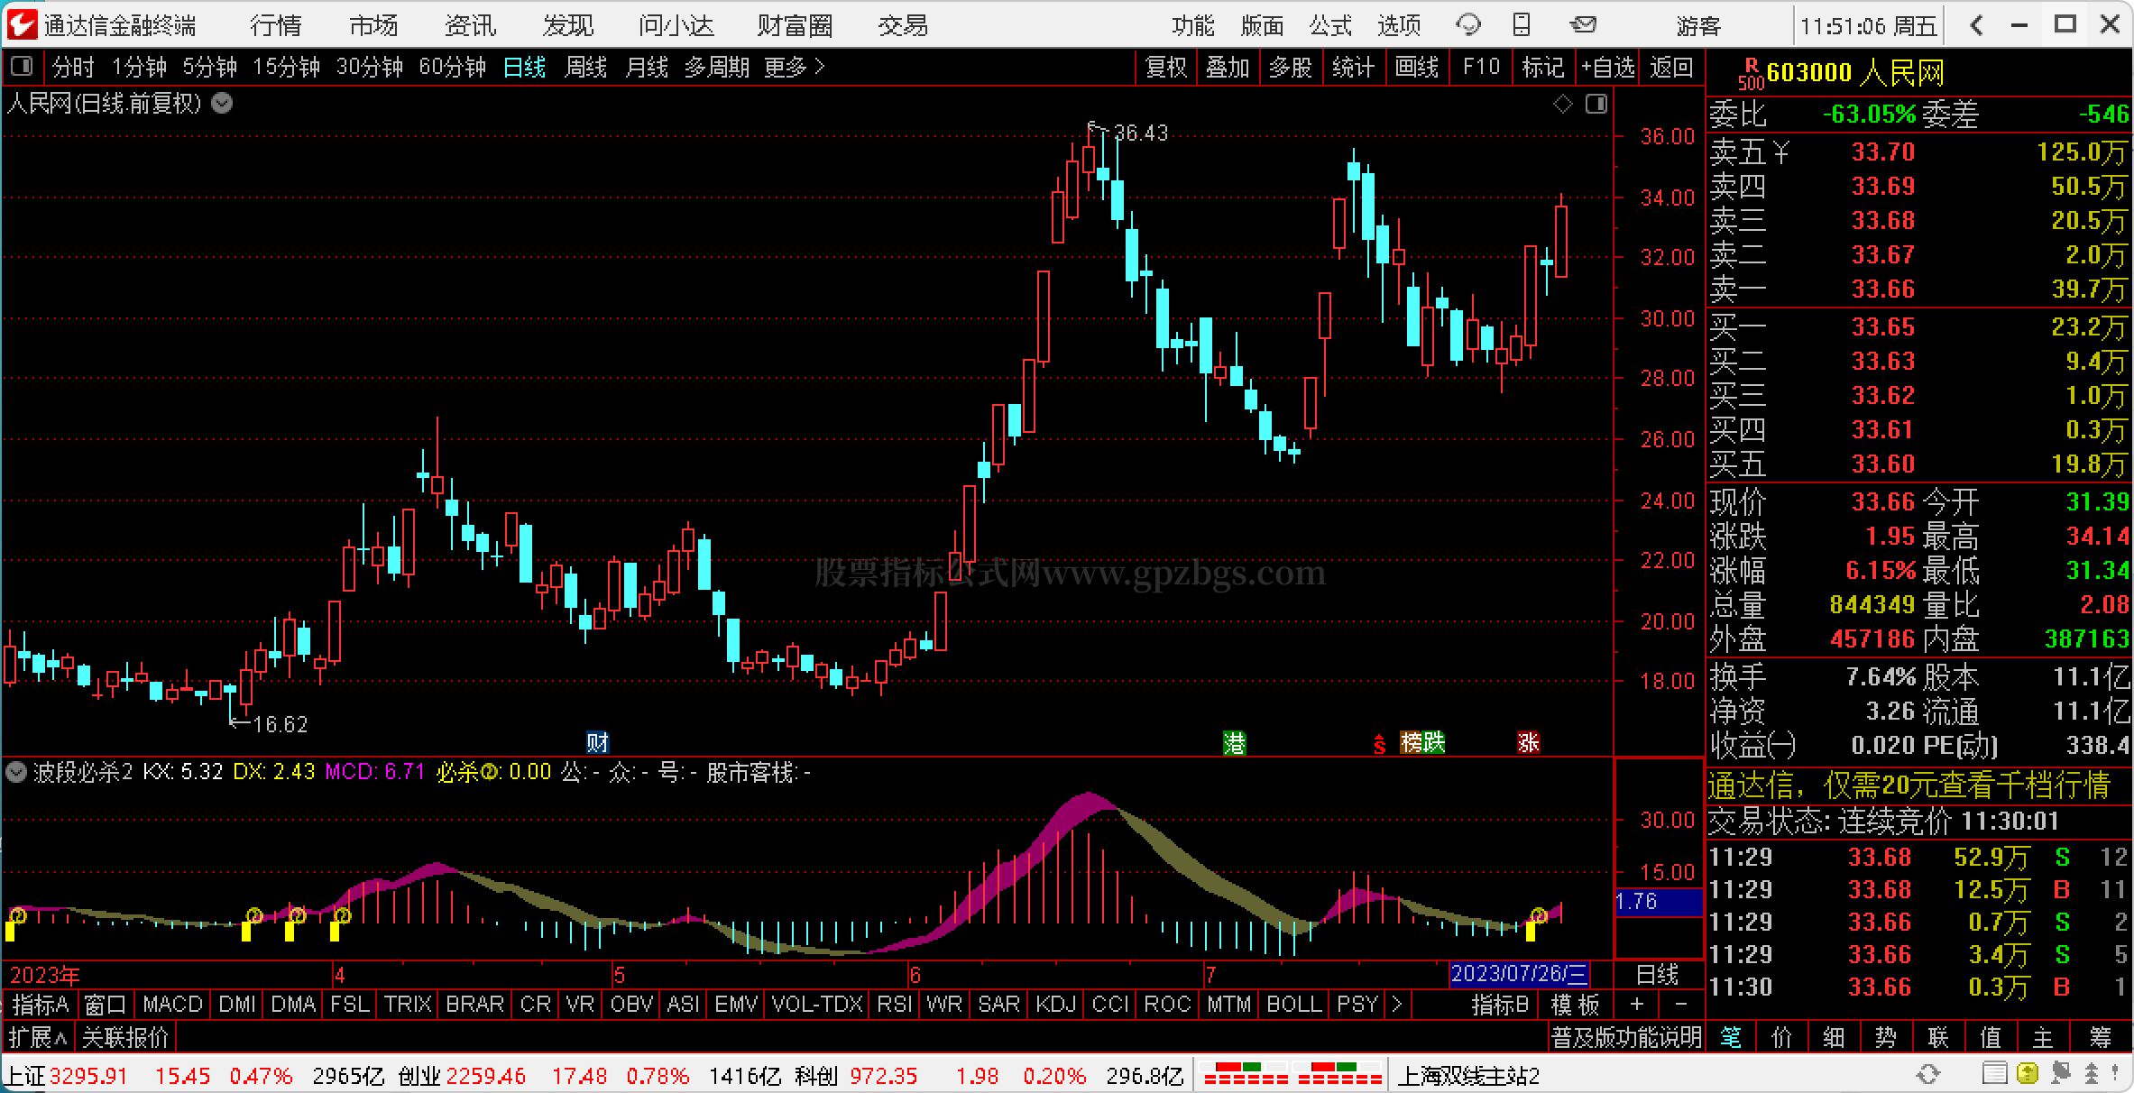Screen dimensions: 2134x1093
Task: Open the 波段必杀2 indicator dropdown
Action: (15, 772)
